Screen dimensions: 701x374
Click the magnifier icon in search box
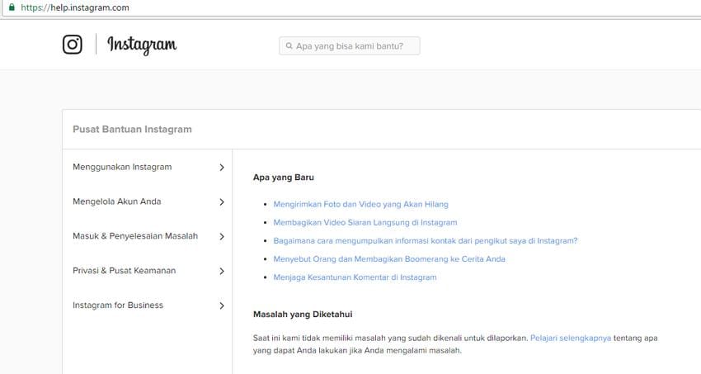[289, 46]
